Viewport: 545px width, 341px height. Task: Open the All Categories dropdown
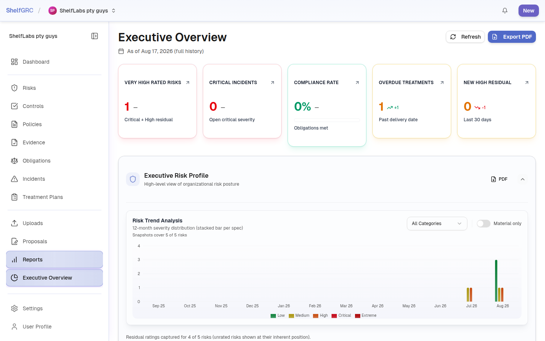tap(437, 224)
